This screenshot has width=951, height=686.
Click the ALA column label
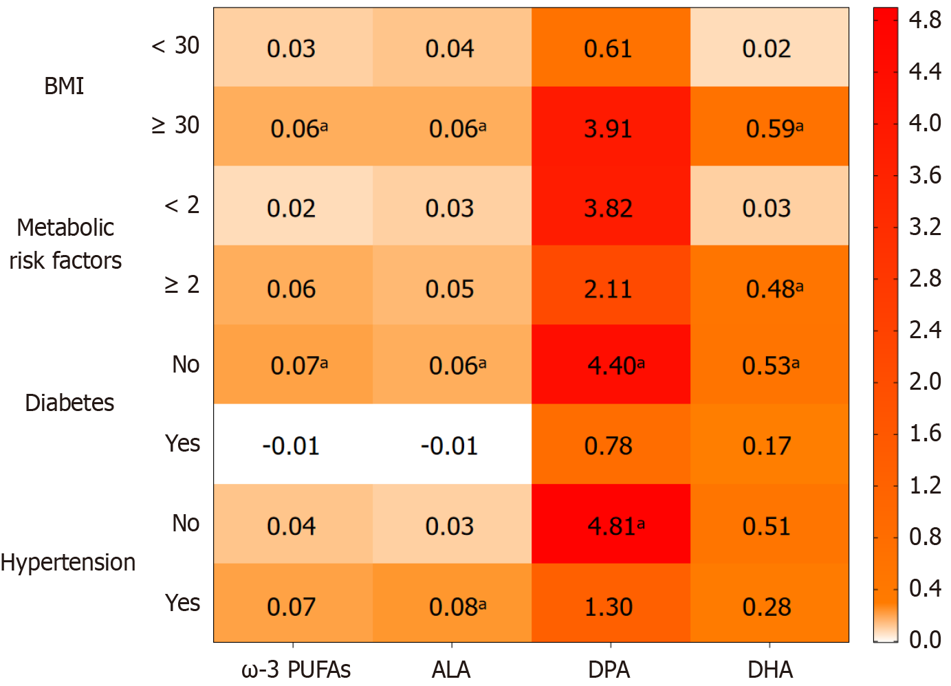tap(451, 669)
